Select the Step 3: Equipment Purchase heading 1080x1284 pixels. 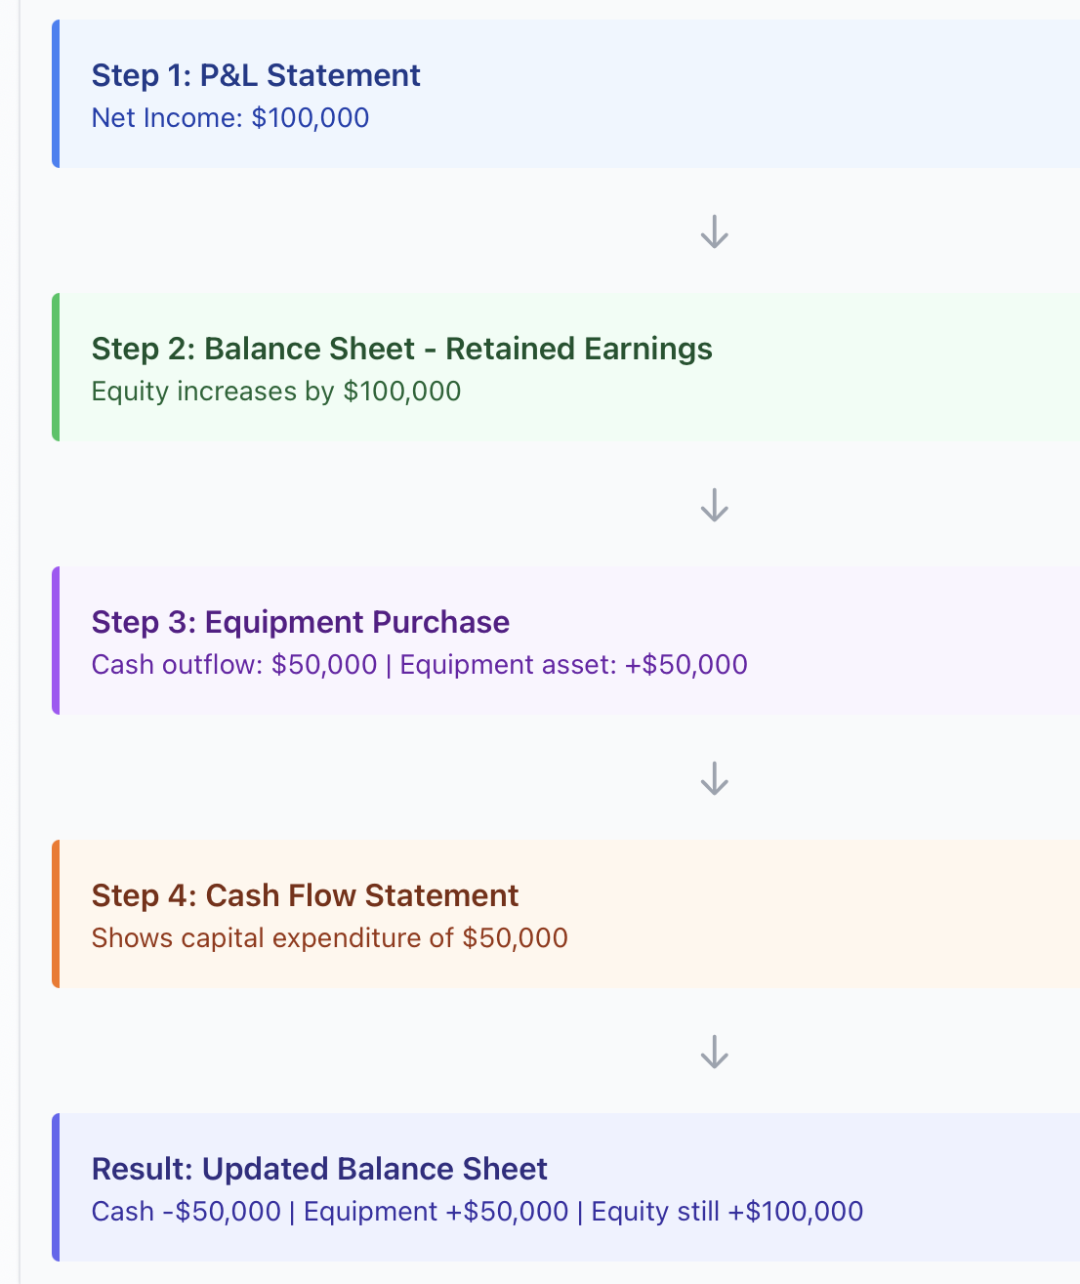[x=301, y=622]
